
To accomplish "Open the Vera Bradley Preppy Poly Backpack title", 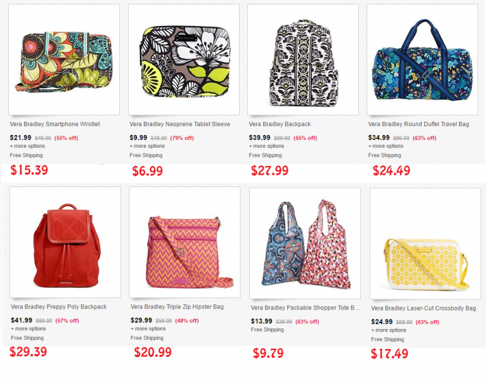I will (x=58, y=307).
